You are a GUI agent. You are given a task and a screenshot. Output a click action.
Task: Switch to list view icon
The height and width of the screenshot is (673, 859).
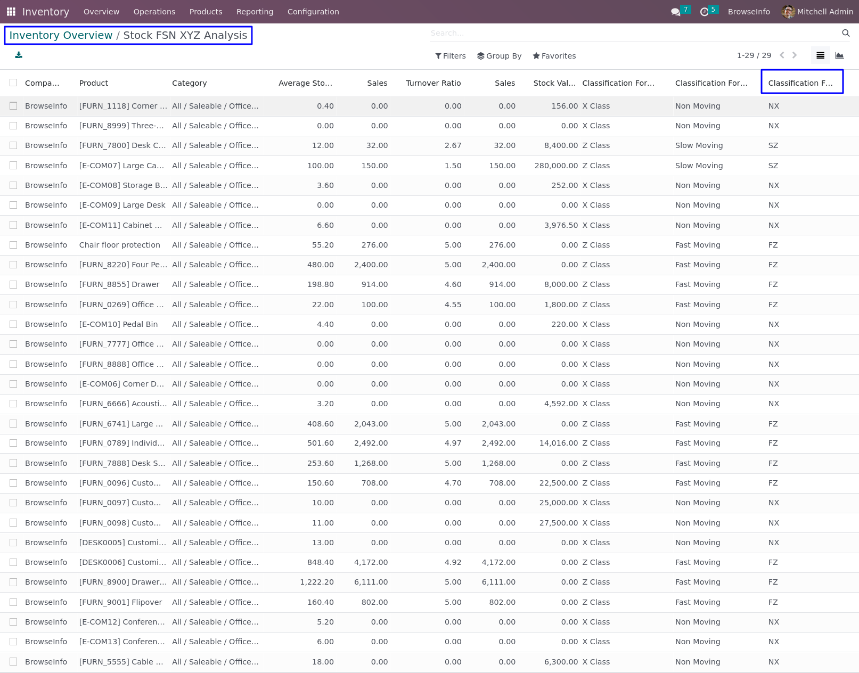click(820, 55)
